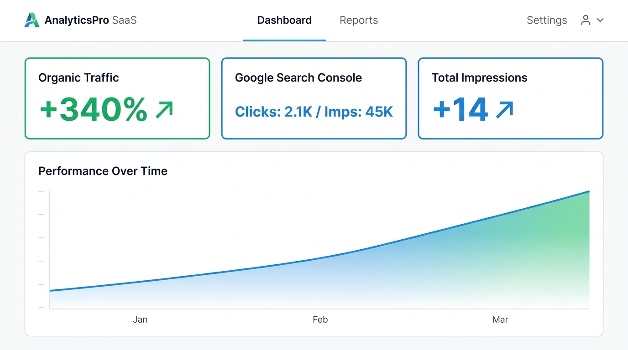Image resolution: width=628 pixels, height=350 pixels.
Task: Select the Google Search Console card title
Action: pyautogui.click(x=298, y=78)
